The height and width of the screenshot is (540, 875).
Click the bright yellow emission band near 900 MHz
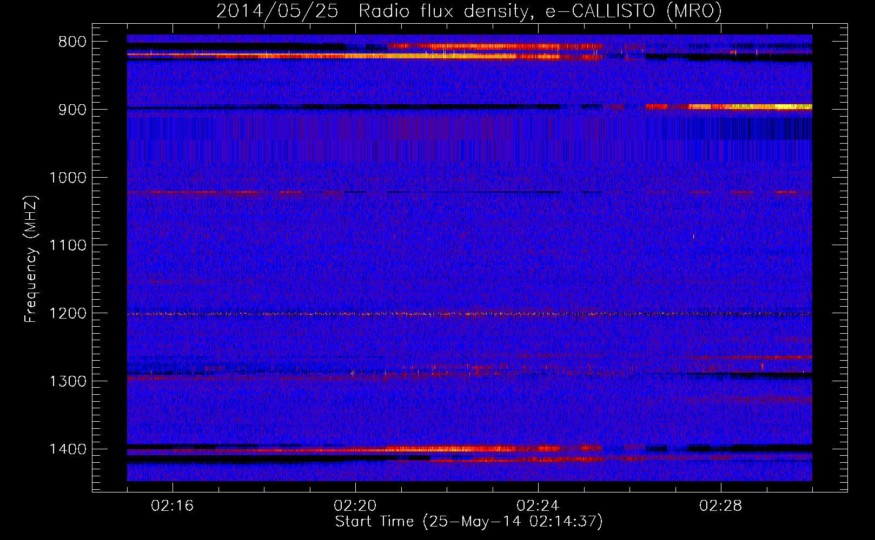pyautogui.click(x=749, y=107)
